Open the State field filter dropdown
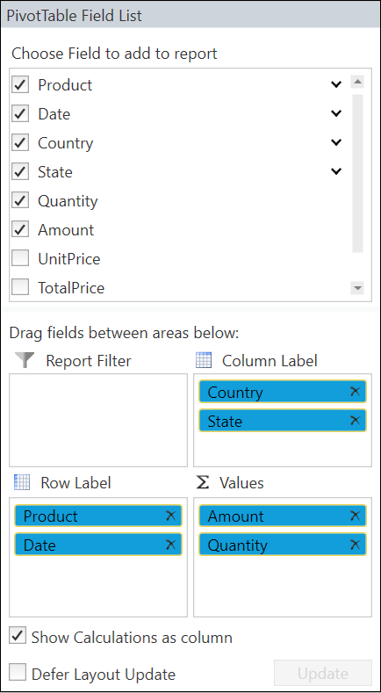Image resolution: width=381 pixels, height=693 pixels. [336, 171]
